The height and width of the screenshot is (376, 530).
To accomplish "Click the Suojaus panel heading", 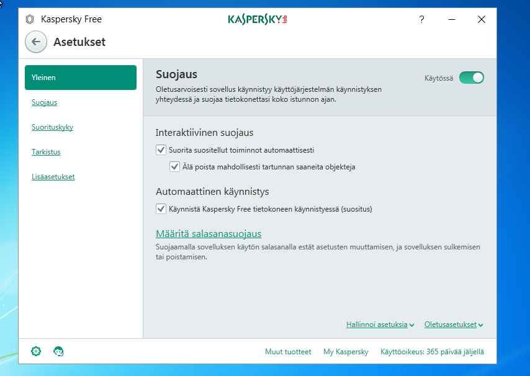I will tap(176, 74).
